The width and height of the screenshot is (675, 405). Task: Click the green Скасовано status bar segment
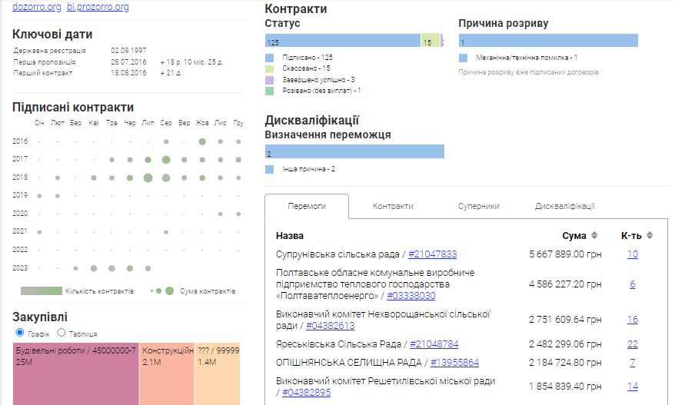point(431,41)
